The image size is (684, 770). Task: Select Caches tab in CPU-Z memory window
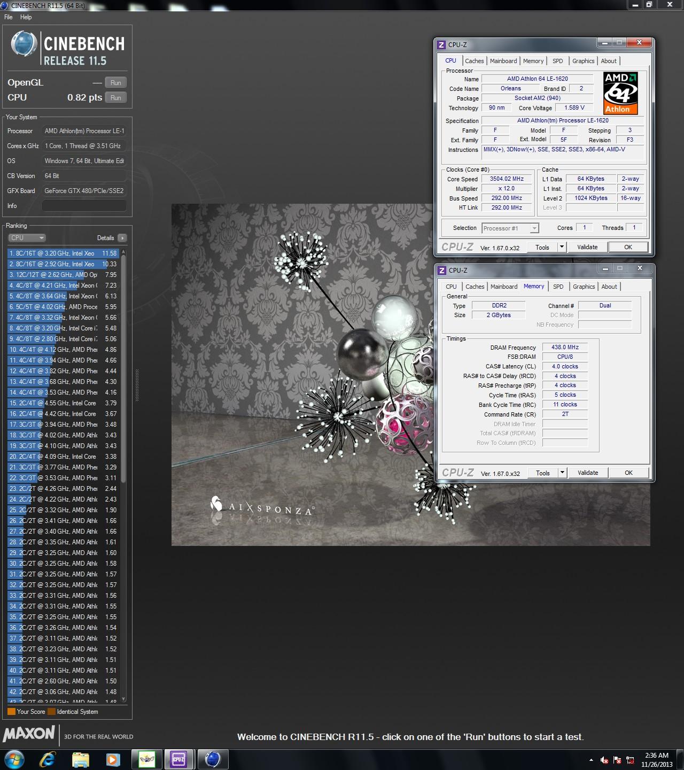(475, 287)
